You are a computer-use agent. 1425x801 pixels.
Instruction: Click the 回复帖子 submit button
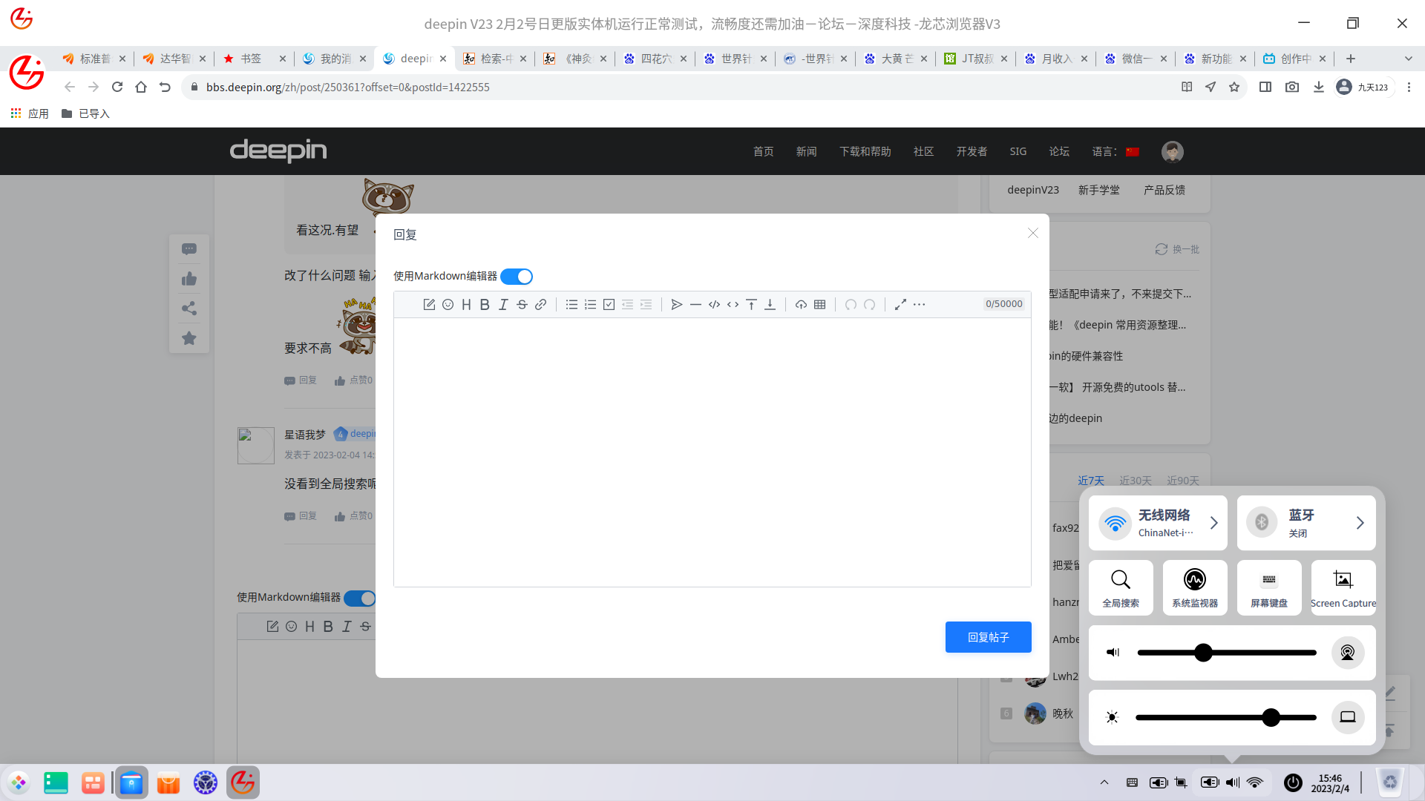pos(988,637)
